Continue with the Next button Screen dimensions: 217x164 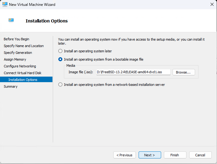point(150,155)
